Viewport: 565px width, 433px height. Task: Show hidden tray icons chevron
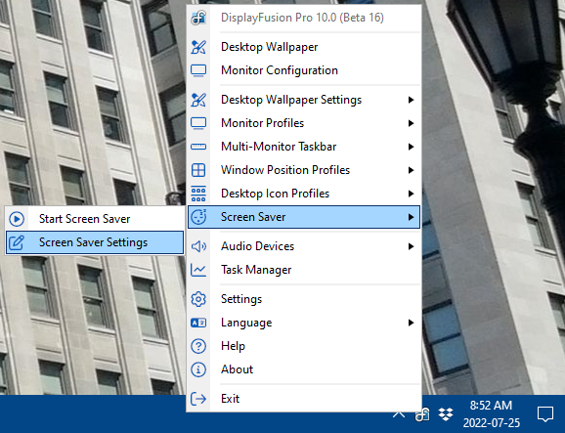tap(399, 414)
